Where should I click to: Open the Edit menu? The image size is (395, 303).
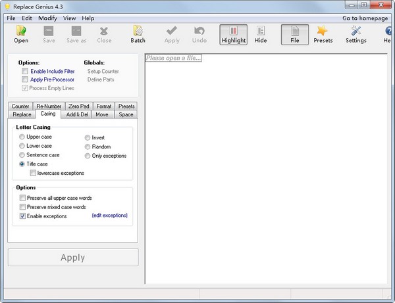click(27, 18)
